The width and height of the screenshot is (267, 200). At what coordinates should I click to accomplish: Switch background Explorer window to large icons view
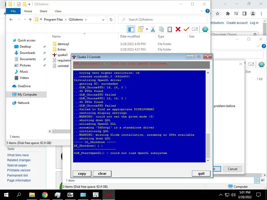coord(263,180)
